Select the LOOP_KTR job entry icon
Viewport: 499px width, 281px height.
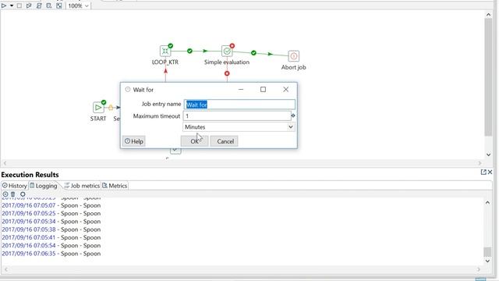[x=165, y=51]
